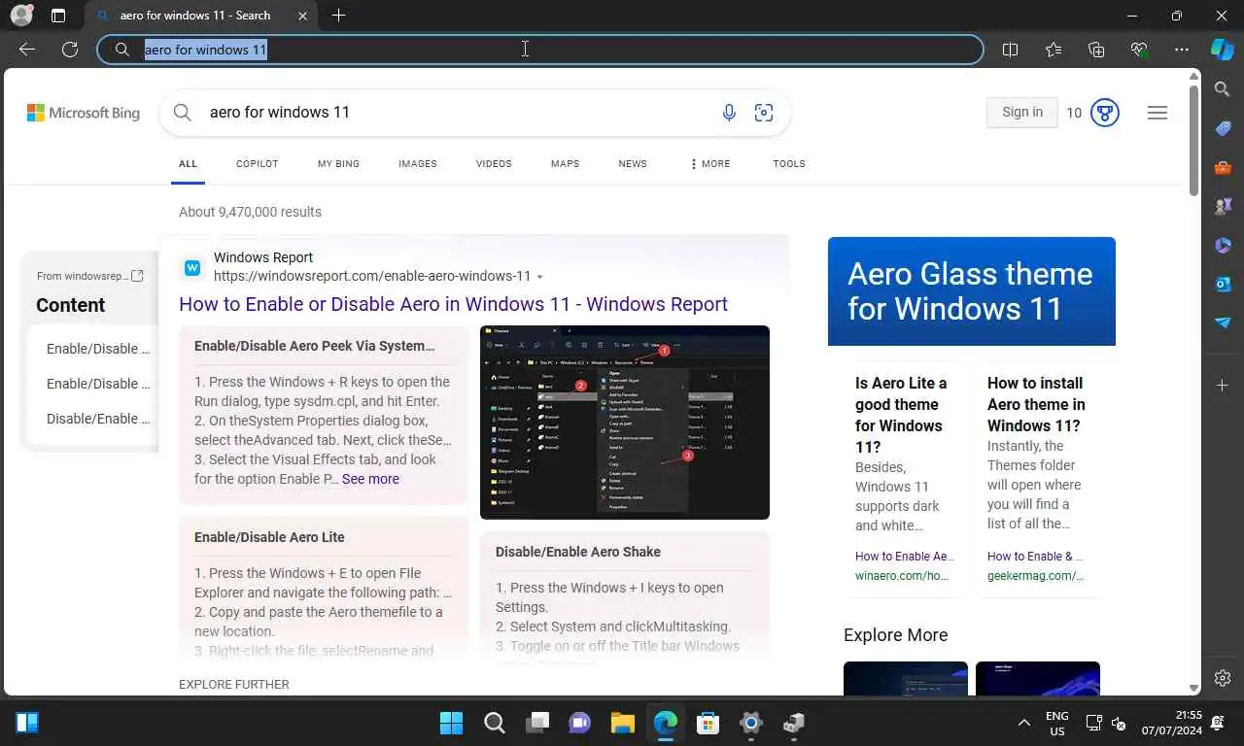Click the Microsoft Bing logo

(84, 113)
